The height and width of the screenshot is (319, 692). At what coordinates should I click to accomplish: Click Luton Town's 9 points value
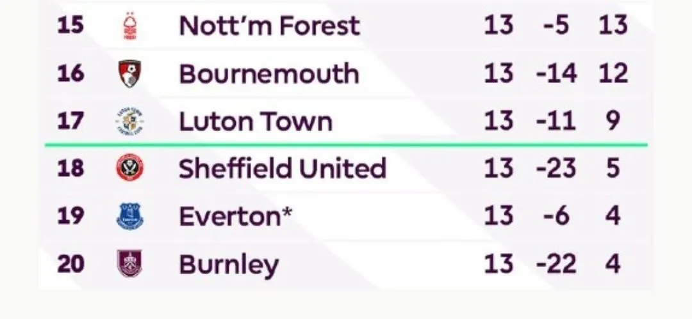pos(613,121)
